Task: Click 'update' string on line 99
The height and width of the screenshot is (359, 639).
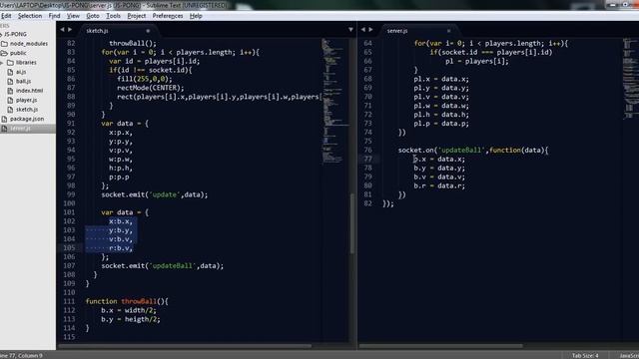Action: (165, 194)
